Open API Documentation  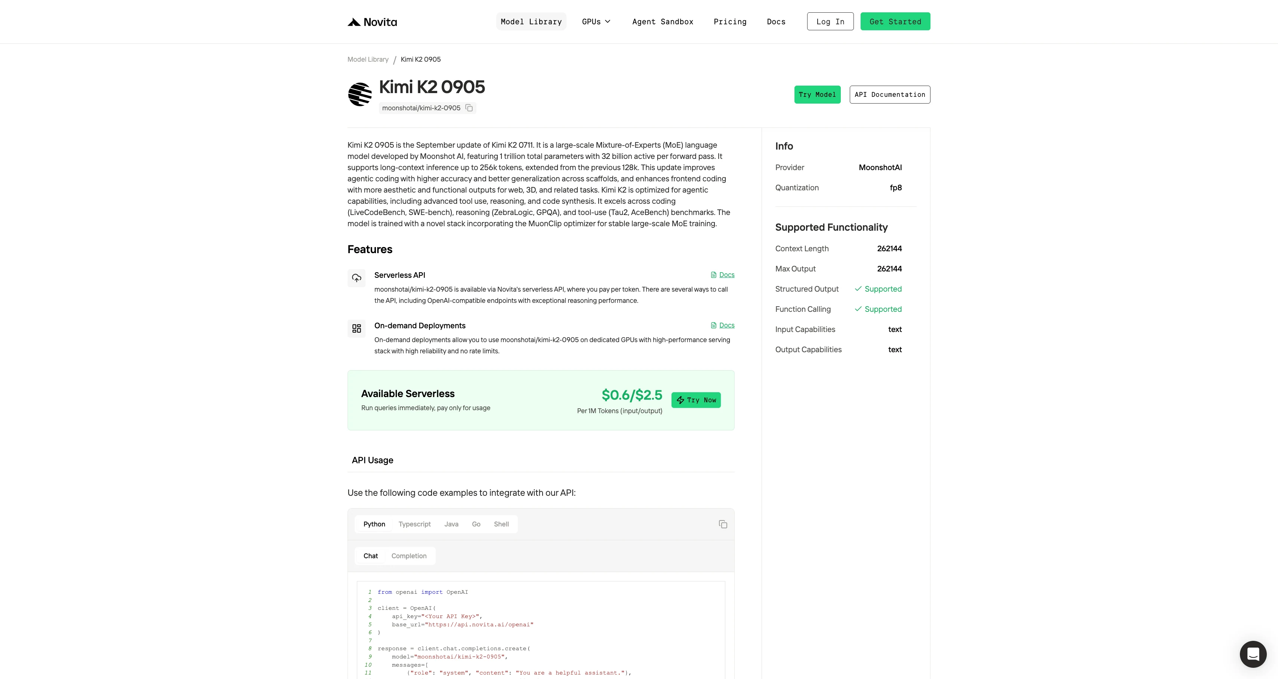889,95
